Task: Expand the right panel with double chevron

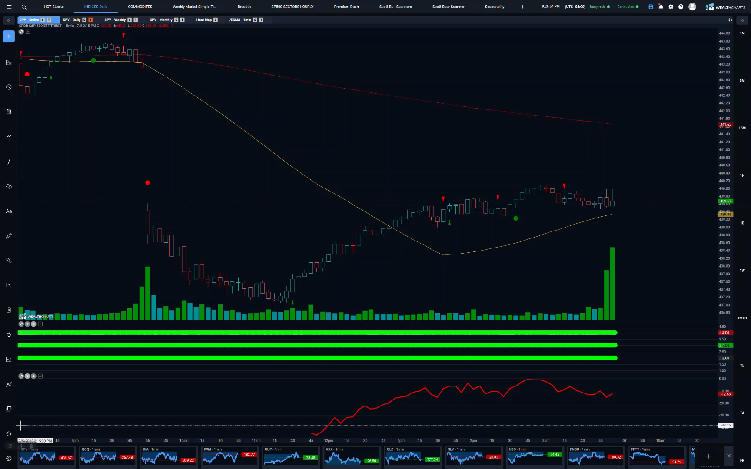Action: coord(742,20)
